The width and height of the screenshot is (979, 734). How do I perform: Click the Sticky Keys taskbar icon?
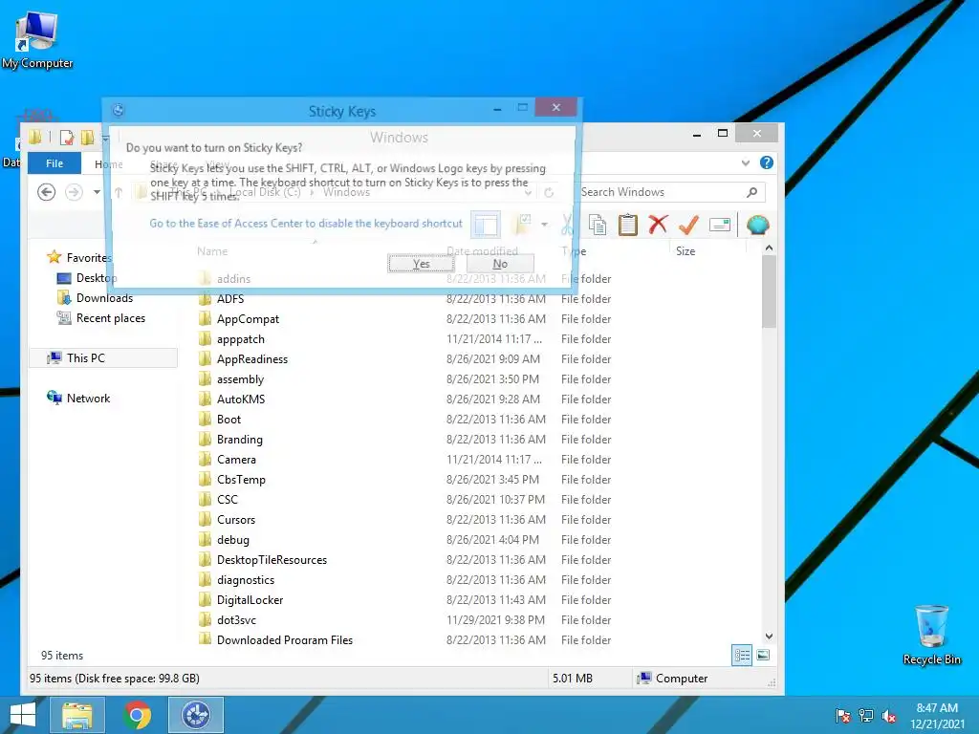(196, 715)
